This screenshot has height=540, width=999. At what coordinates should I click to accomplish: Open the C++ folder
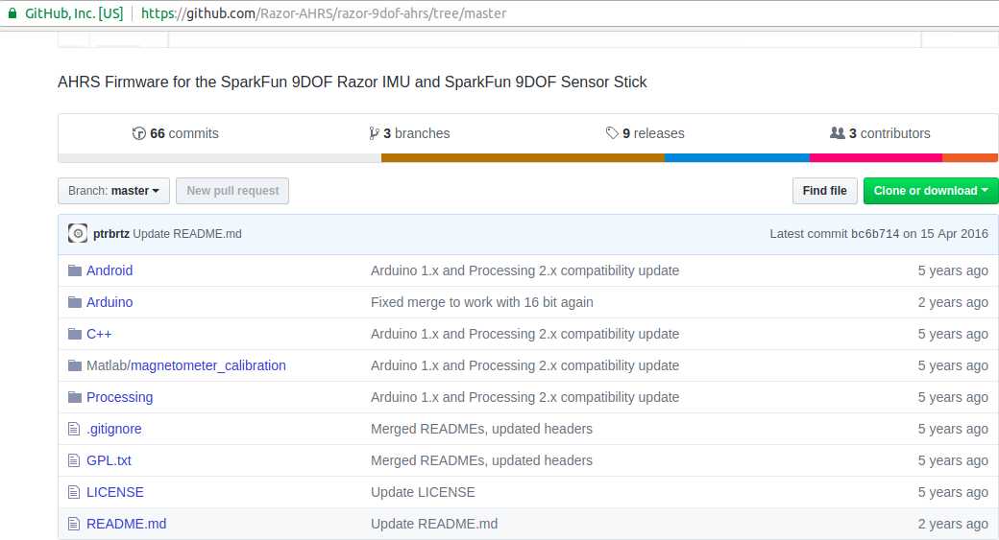(99, 334)
